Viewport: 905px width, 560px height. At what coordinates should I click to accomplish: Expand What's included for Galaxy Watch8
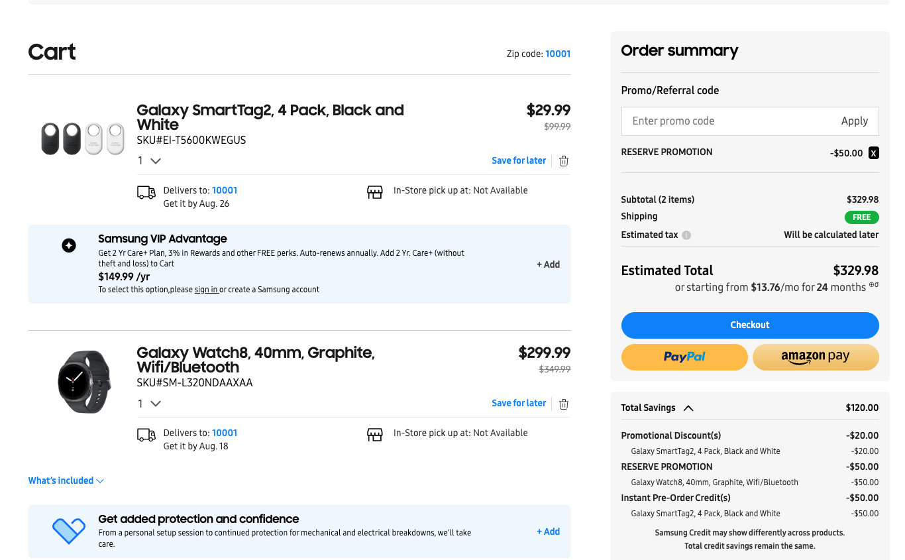click(66, 480)
